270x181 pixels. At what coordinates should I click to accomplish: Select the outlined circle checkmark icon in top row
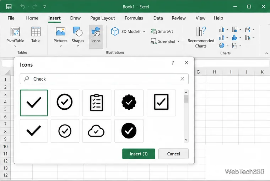pyautogui.click(x=65, y=103)
